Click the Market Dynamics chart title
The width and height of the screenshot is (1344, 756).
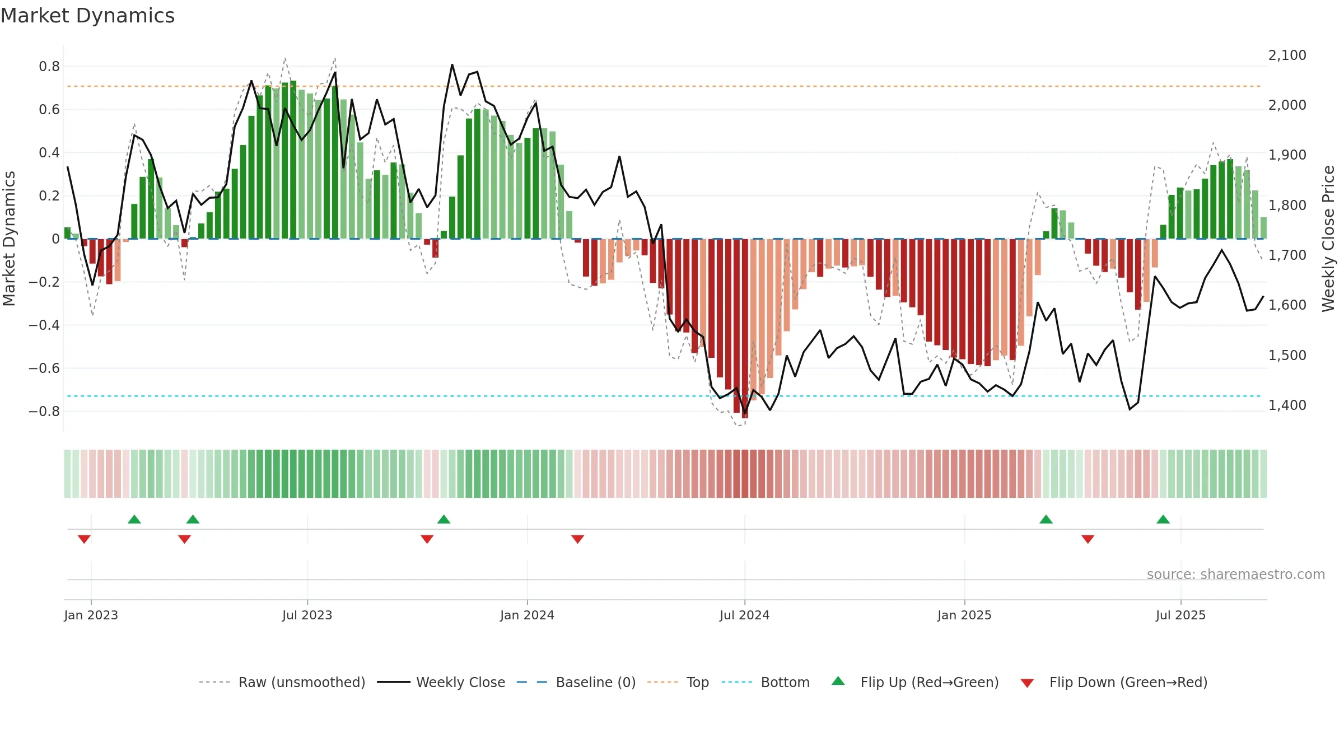87,16
